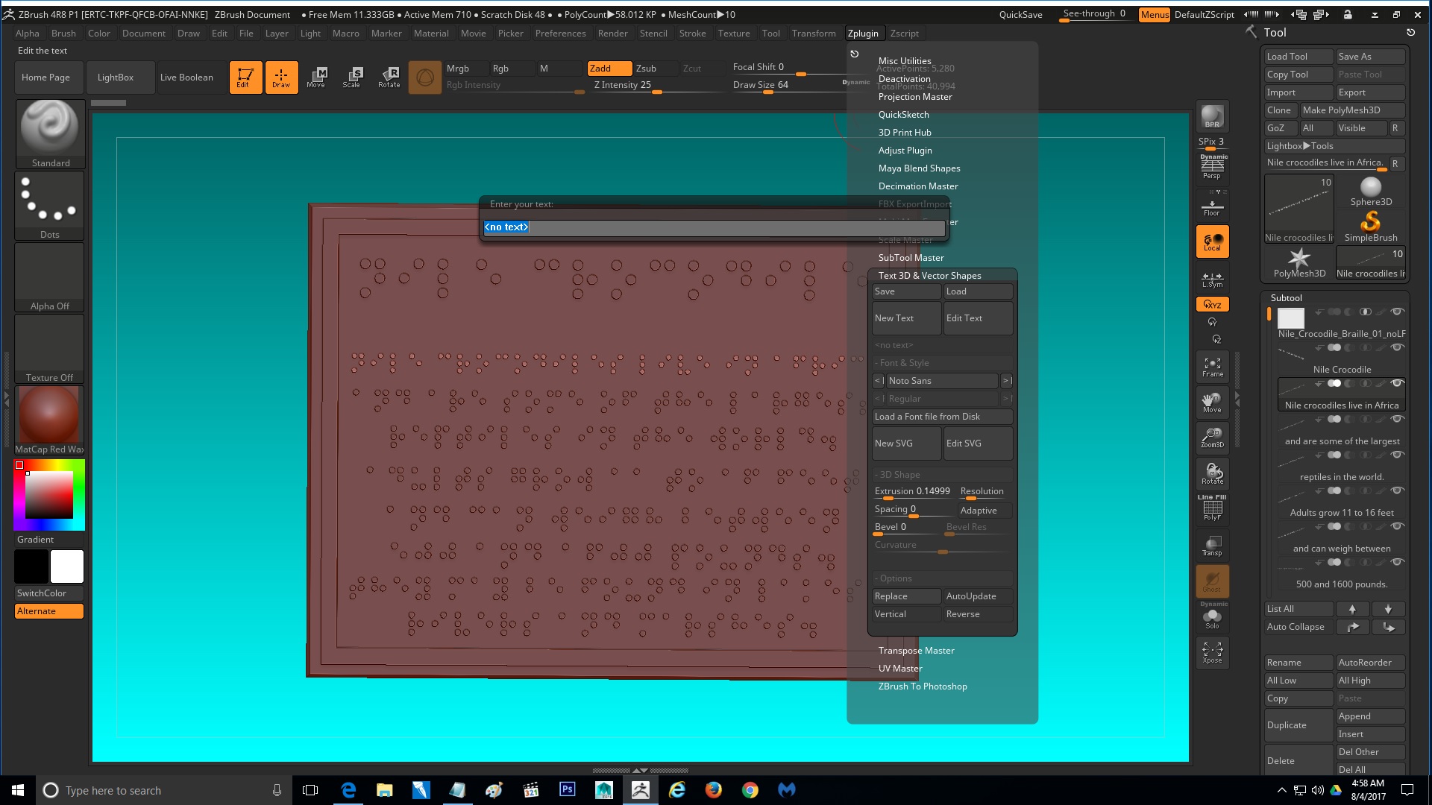Click the New SVG button
This screenshot has height=805, width=1432.
tap(906, 443)
